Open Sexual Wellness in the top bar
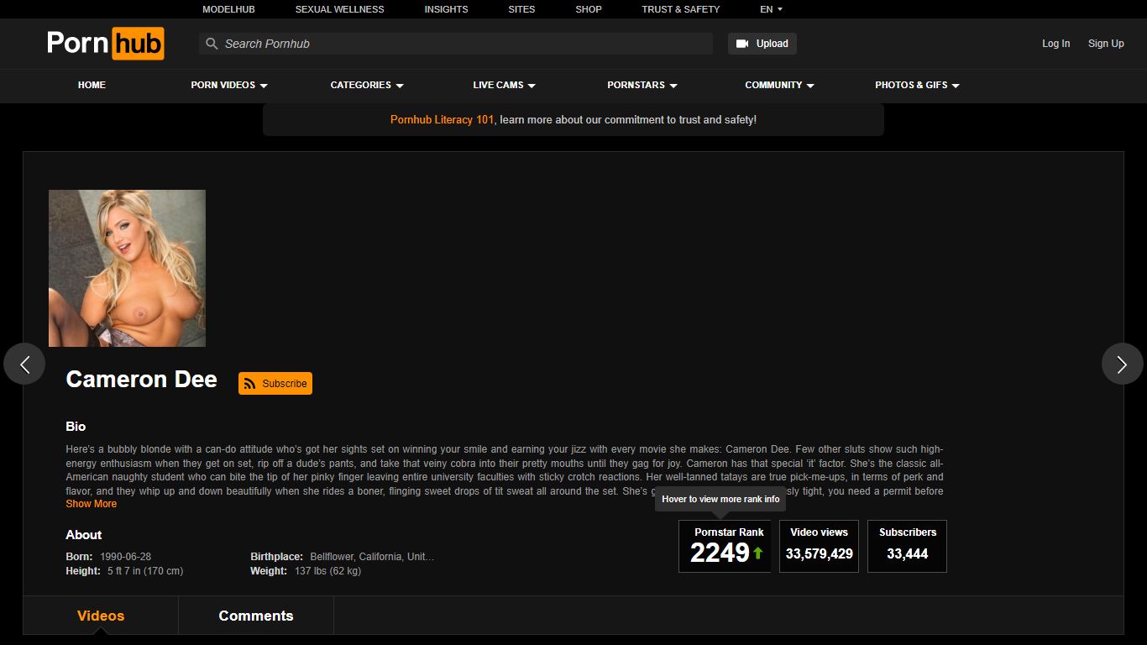Screen dimensions: 1147x645 click(x=339, y=9)
